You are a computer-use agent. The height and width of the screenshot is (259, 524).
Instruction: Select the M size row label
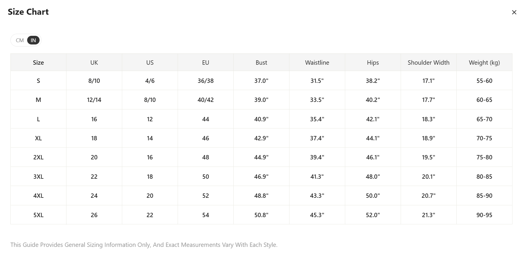pyautogui.click(x=38, y=100)
